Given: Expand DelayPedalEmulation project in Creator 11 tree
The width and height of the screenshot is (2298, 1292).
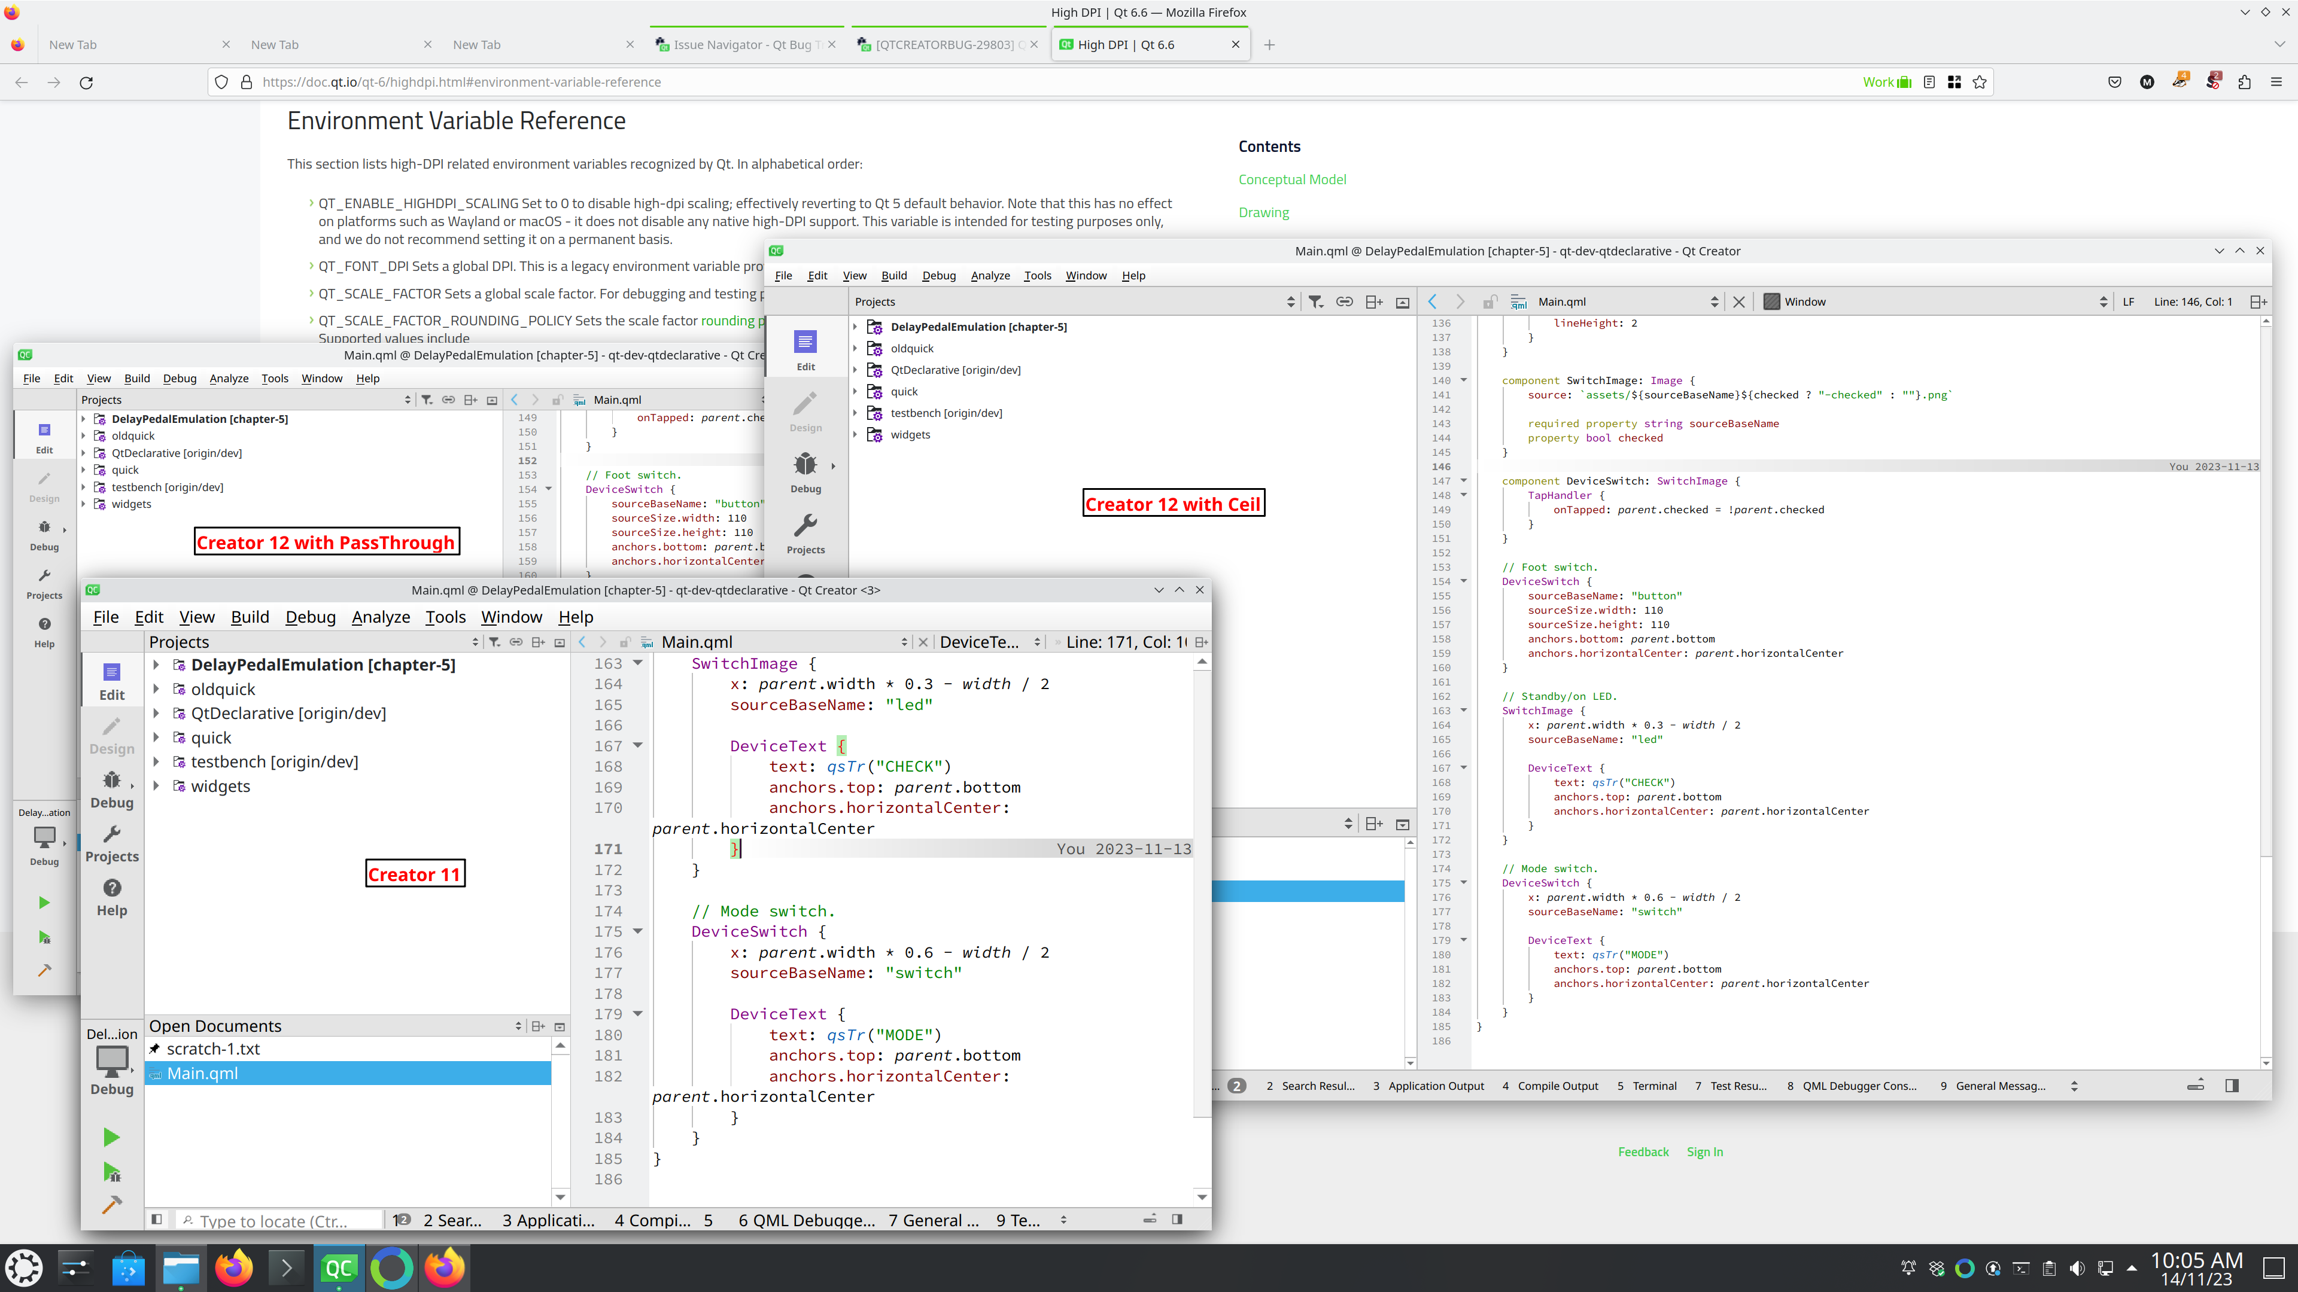Looking at the screenshot, I should tap(156, 665).
